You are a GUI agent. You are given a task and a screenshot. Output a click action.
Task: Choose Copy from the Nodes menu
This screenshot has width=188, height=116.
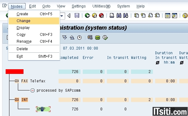point(34,35)
